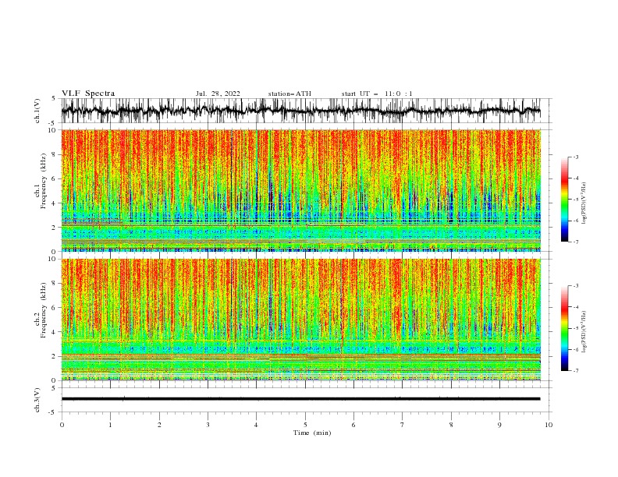Click the "ch.1(V)" waveform axis label
618x477 pixels.
(x=37, y=111)
